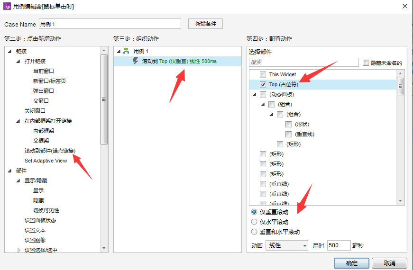Viewport: 413px width, 270px height.
Task: Close the 用例编辑器 dialog window
Action: [405, 6]
